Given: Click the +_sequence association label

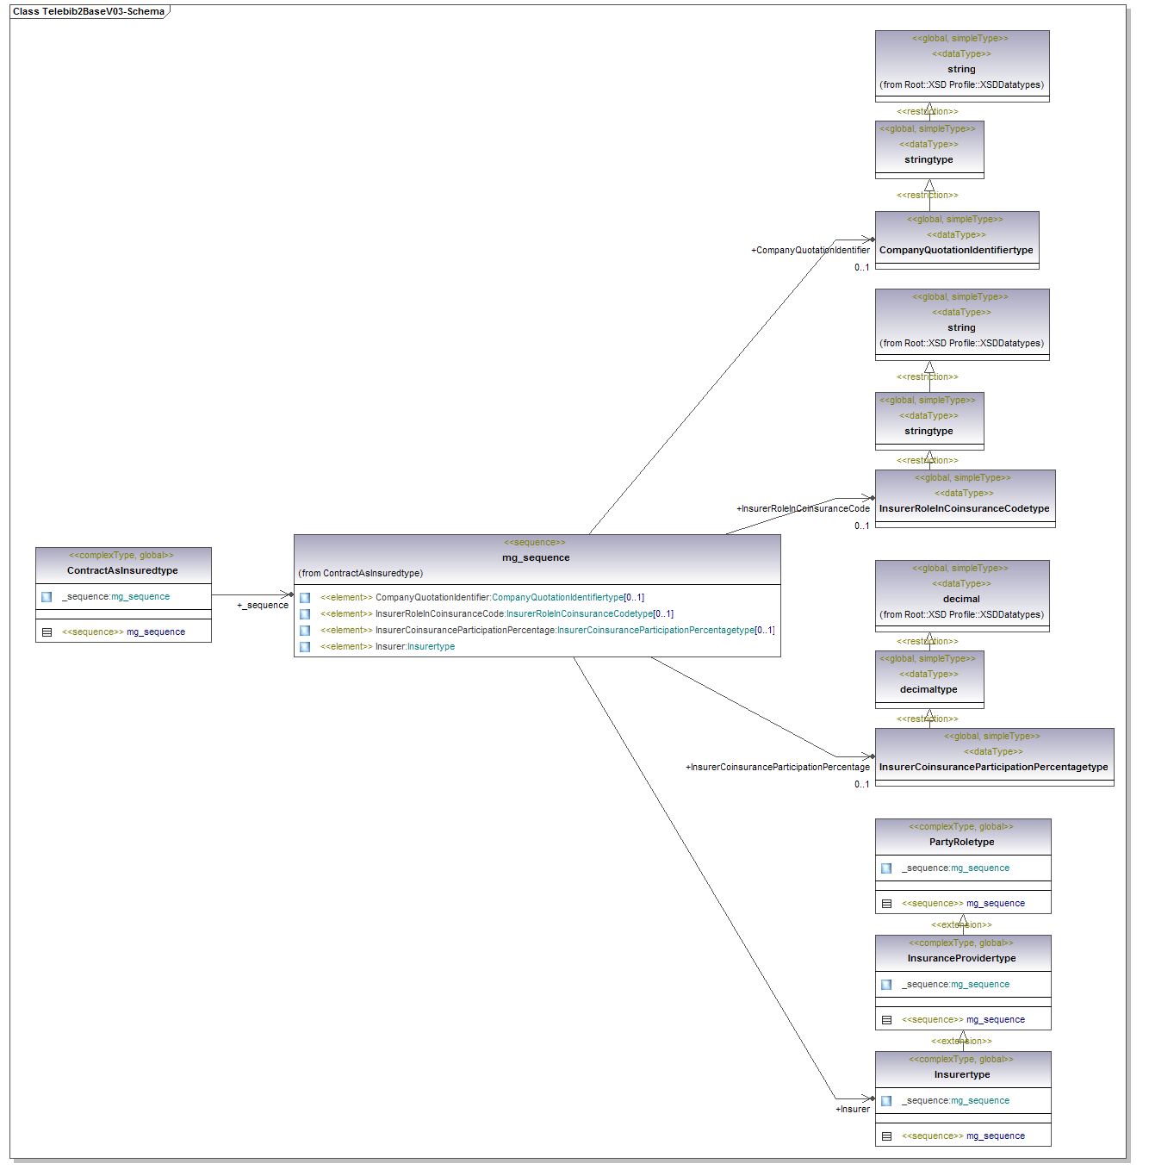Looking at the screenshot, I should 263,606.
